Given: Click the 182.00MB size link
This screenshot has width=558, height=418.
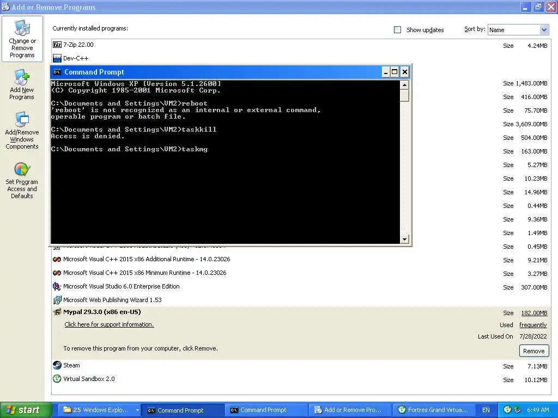Looking at the screenshot, I should coord(534,313).
